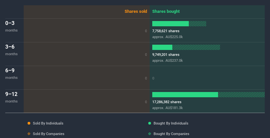The width and height of the screenshot is (270, 138).
Task: Click the striped Sold By Companies legend icon
Action: (x=29, y=134)
